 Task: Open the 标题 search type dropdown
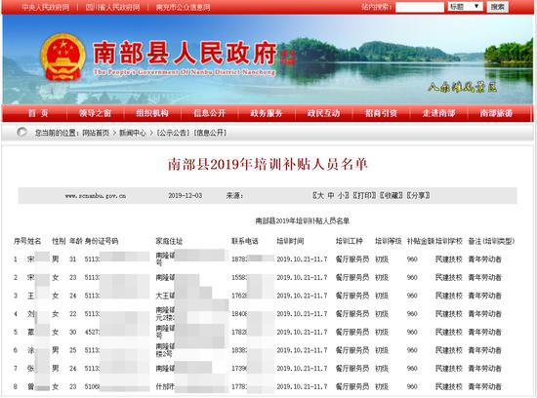tap(465, 7)
